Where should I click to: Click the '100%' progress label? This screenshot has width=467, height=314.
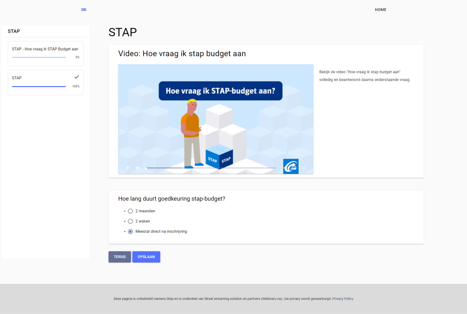tap(76, 86)
